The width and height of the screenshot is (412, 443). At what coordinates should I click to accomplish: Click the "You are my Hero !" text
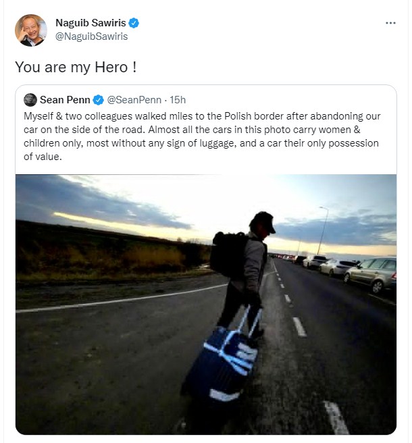(x=76, y=68)
